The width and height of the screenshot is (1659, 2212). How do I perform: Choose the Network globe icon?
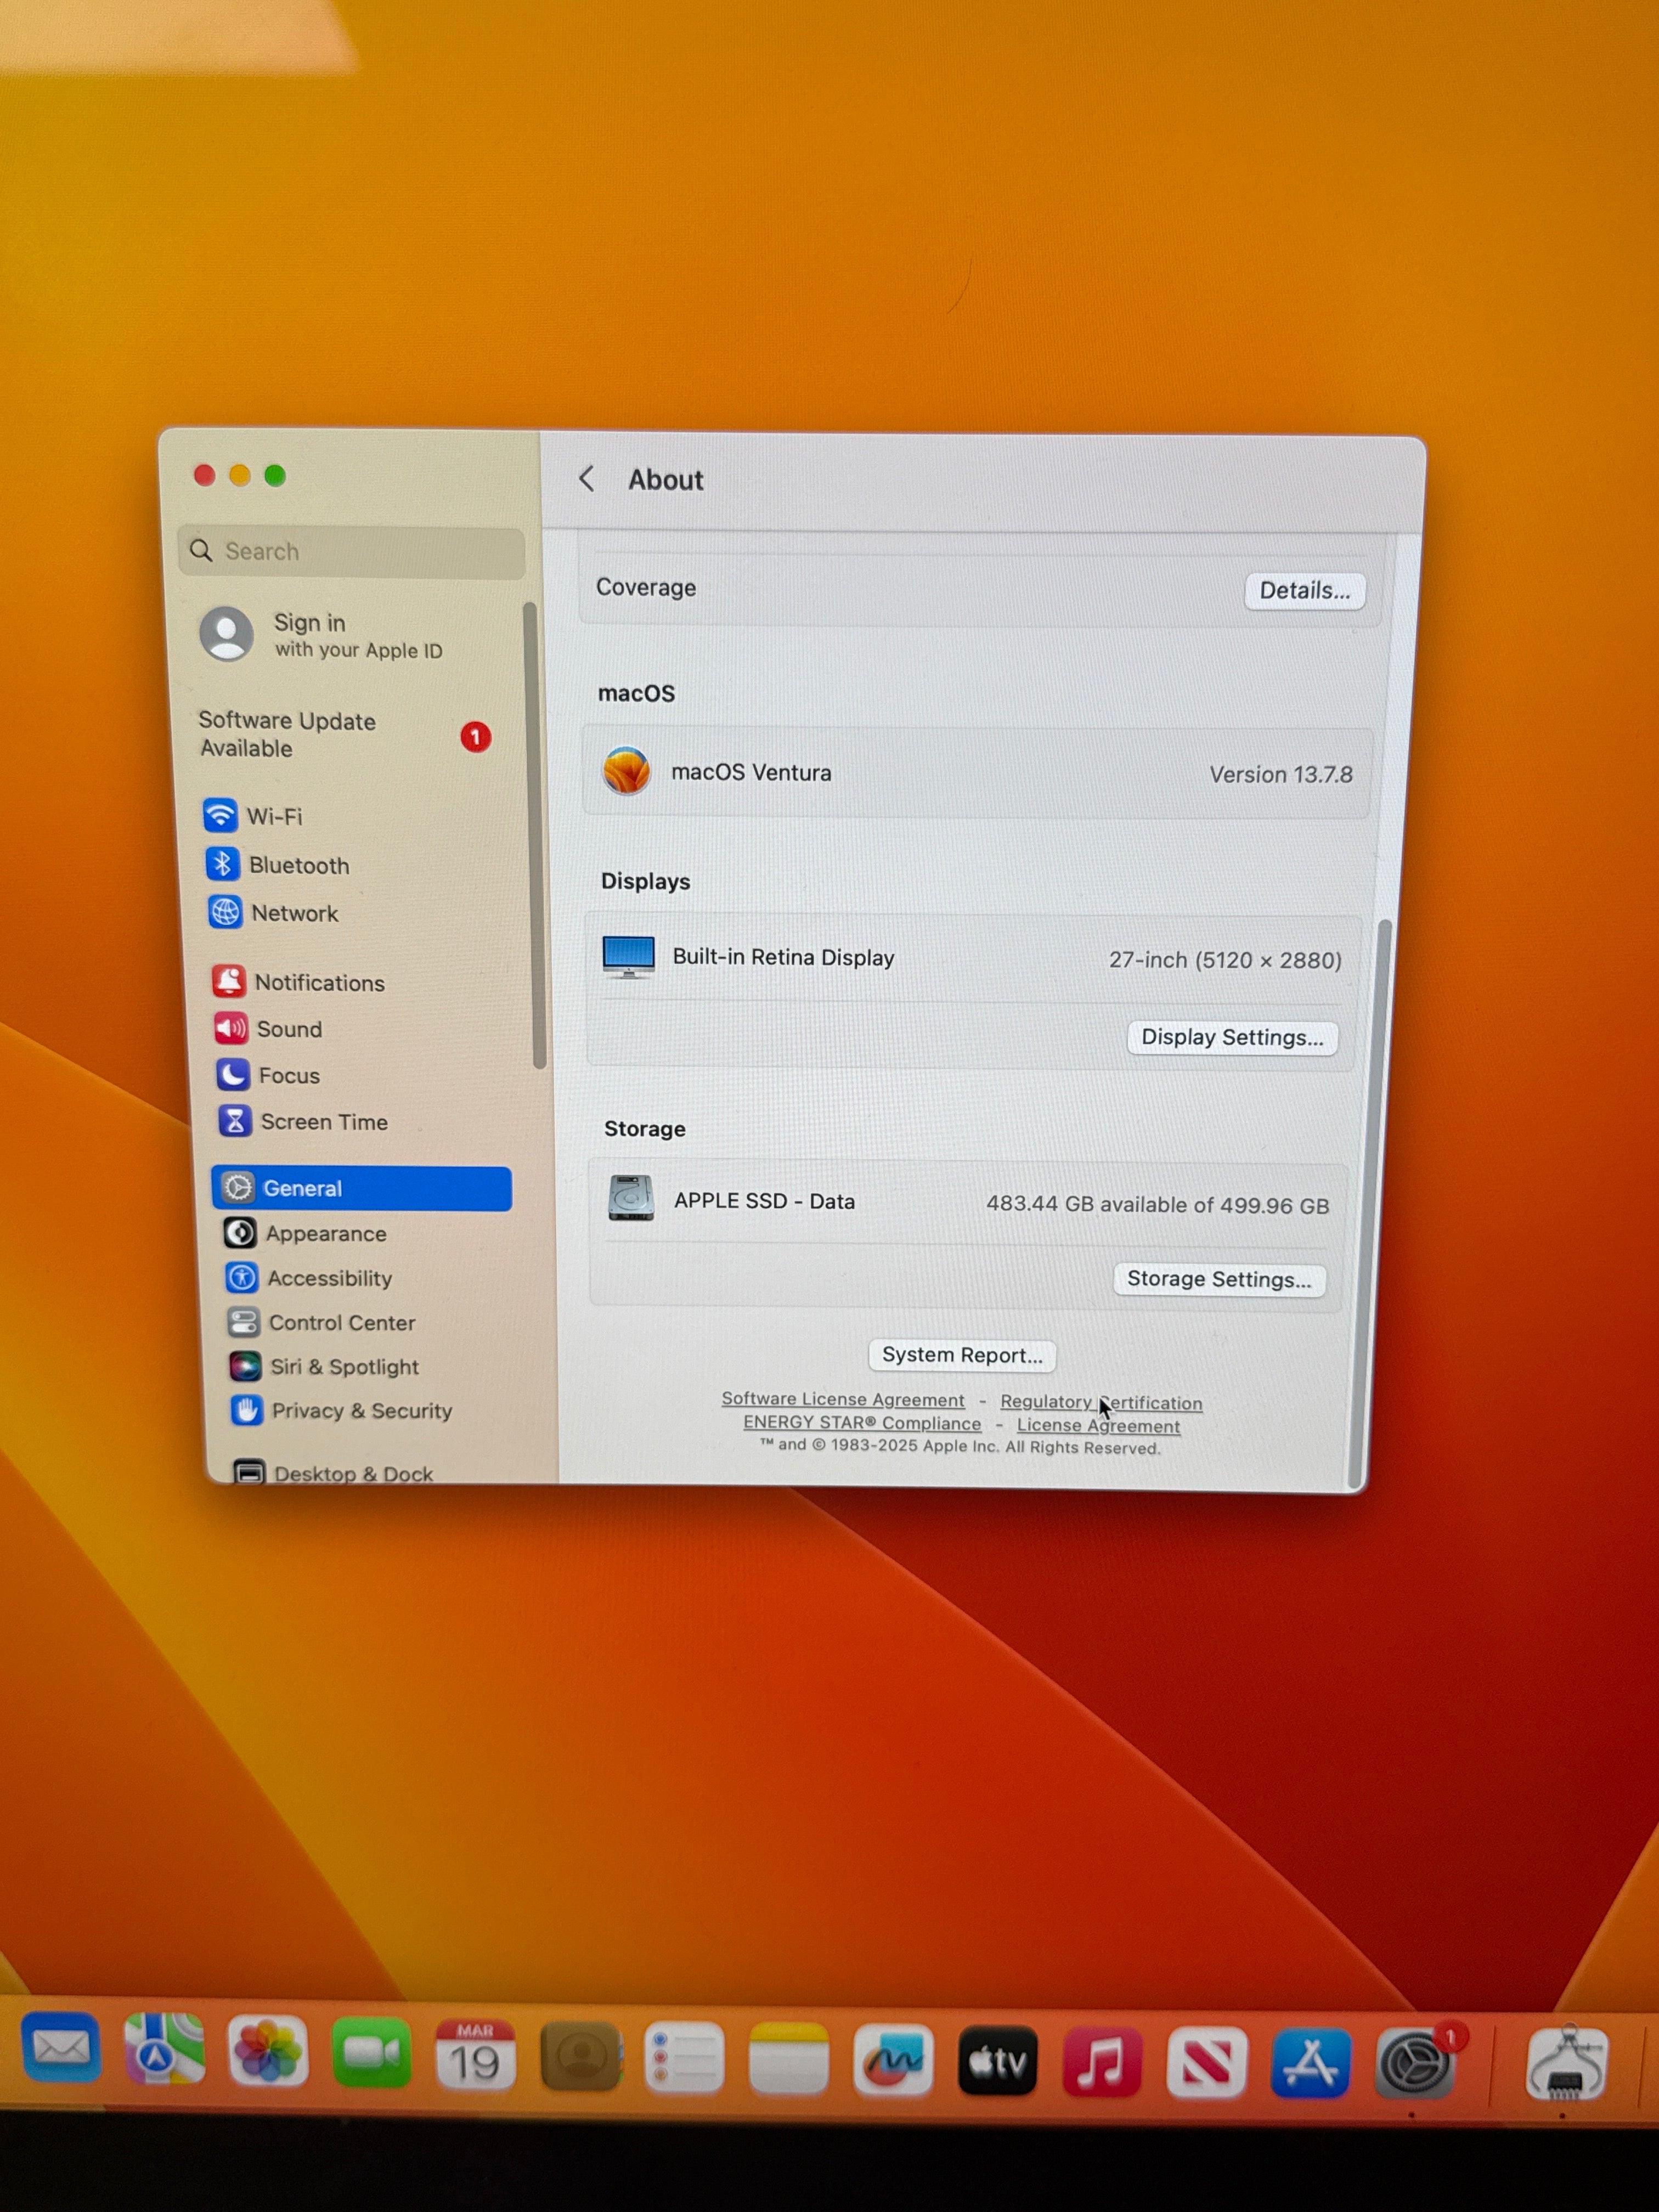225,912
